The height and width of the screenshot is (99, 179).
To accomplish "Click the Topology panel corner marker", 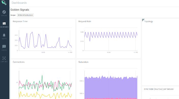I will 143,20.
